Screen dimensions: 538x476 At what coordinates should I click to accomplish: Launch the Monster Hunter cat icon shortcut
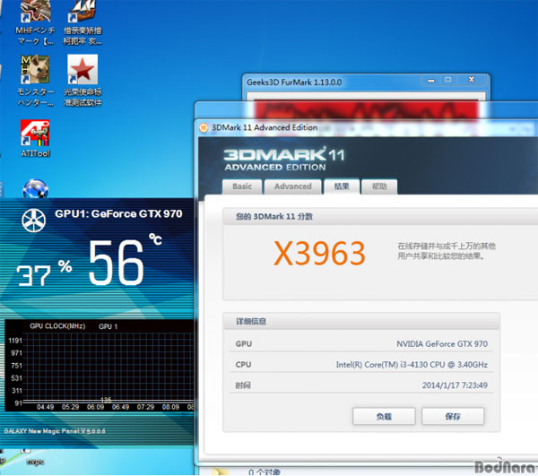[x=35, y=70]
